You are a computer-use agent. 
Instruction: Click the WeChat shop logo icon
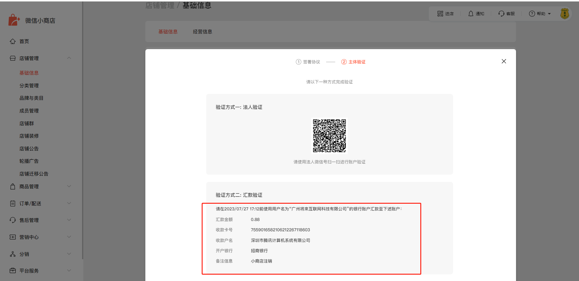[x=14, y=20]
